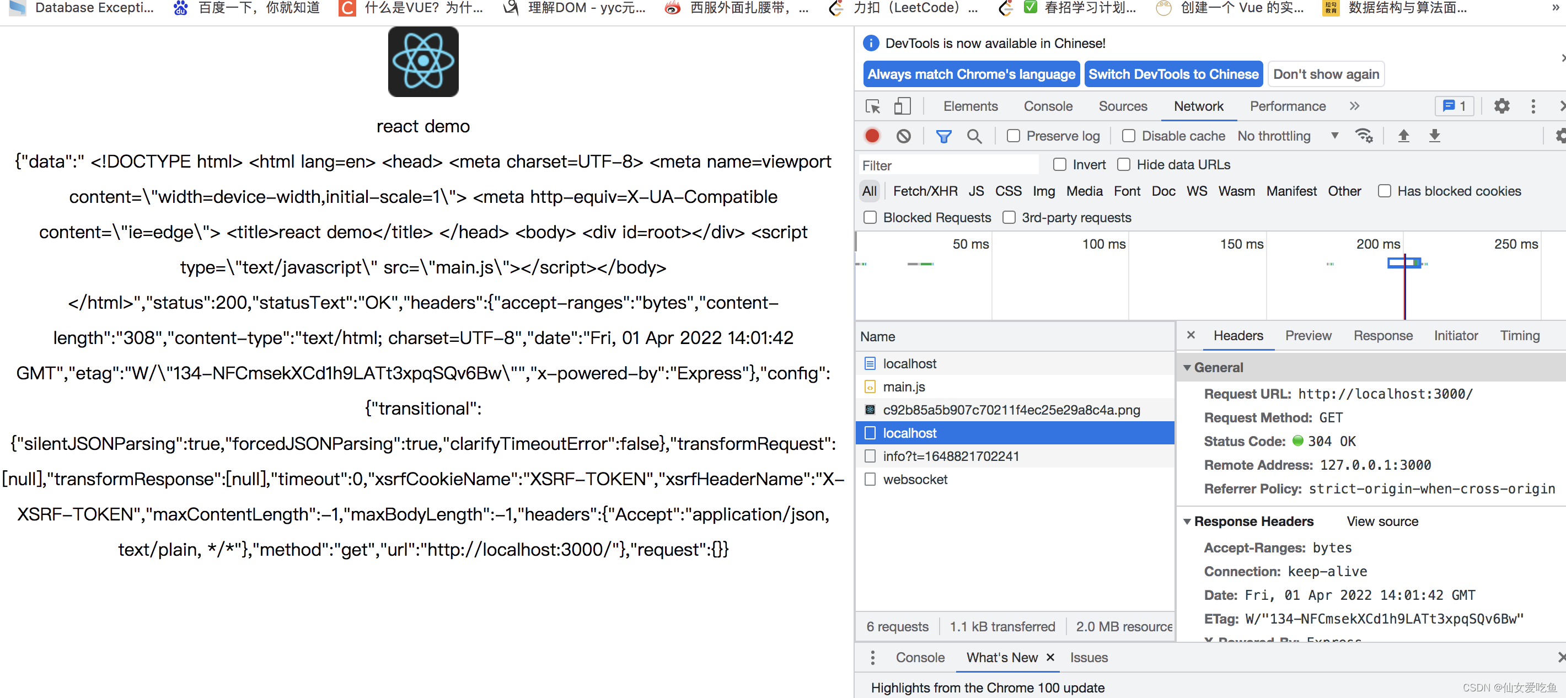Open the drawer Issues tab

pos(1089,657)
